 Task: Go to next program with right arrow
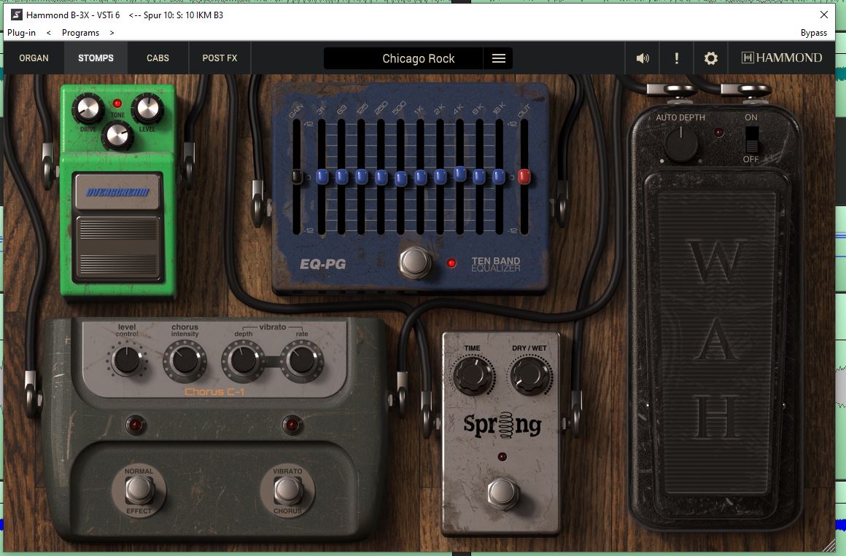pyautogui.click(x=112, y=33)
